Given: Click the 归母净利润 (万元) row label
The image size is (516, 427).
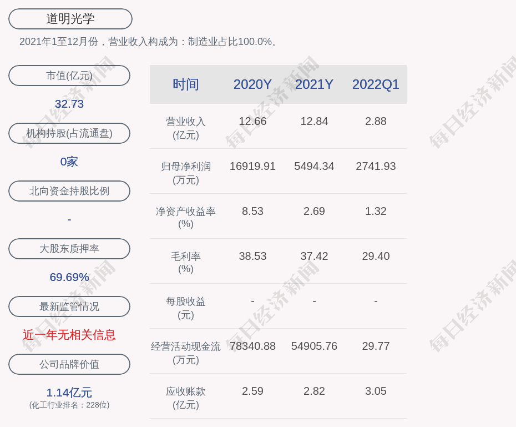Looking at the screenshot, I should [186, 173].
